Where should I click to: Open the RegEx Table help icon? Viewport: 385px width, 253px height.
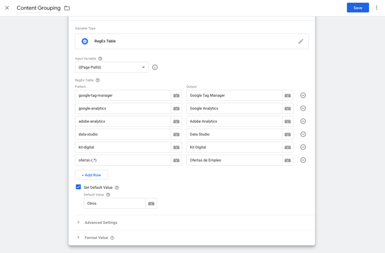point(98,80)
